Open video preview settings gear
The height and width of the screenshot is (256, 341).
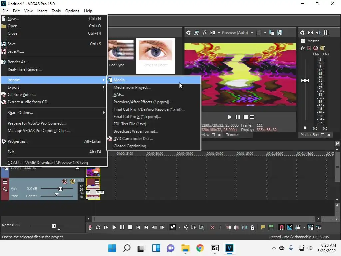[188, 33]
